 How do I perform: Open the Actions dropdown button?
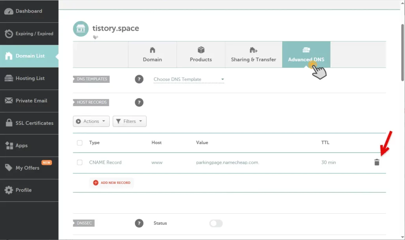tap(91, 121)
